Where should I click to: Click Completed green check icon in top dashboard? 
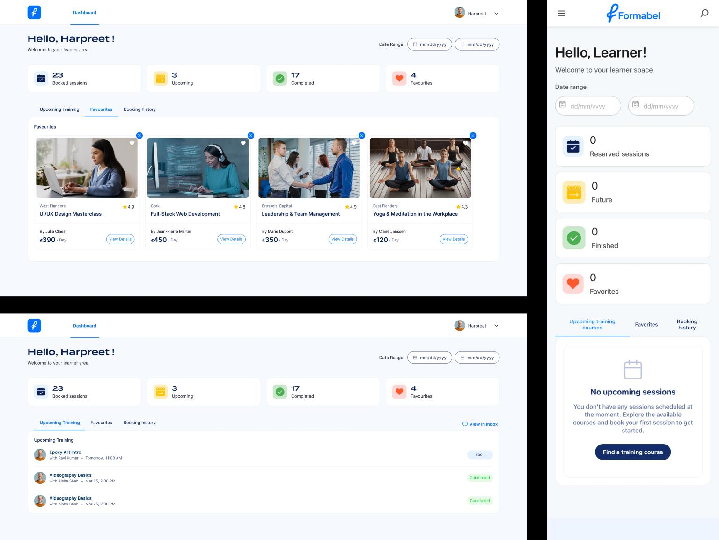pos(280,79)
